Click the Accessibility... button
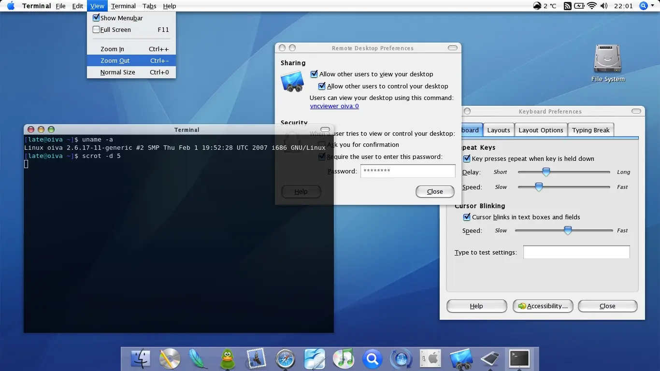This screenshot has height=371, width=660. click(543, 306)
